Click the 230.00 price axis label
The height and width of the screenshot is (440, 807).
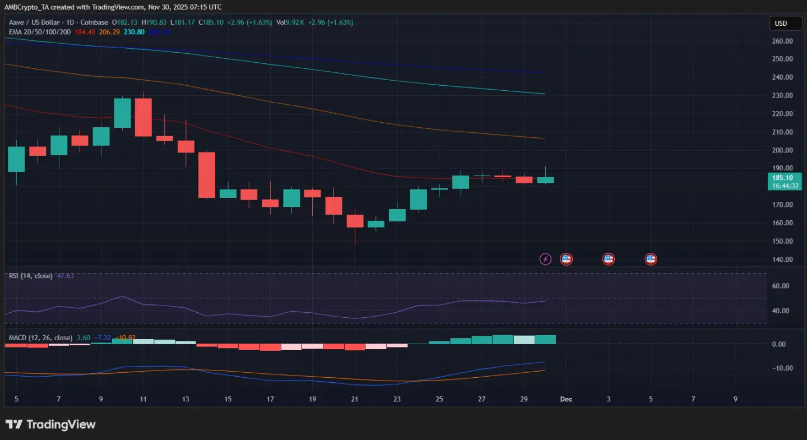point(781,96)
